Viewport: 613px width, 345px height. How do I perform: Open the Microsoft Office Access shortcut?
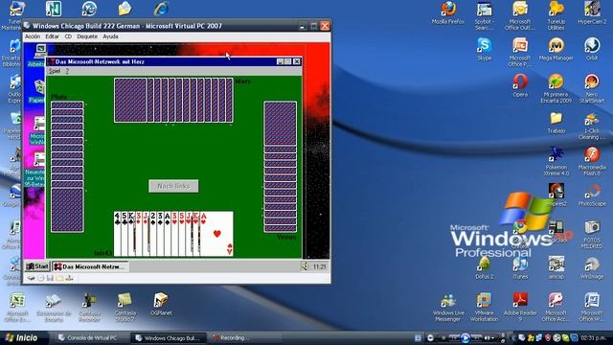[x=556, y=308]
